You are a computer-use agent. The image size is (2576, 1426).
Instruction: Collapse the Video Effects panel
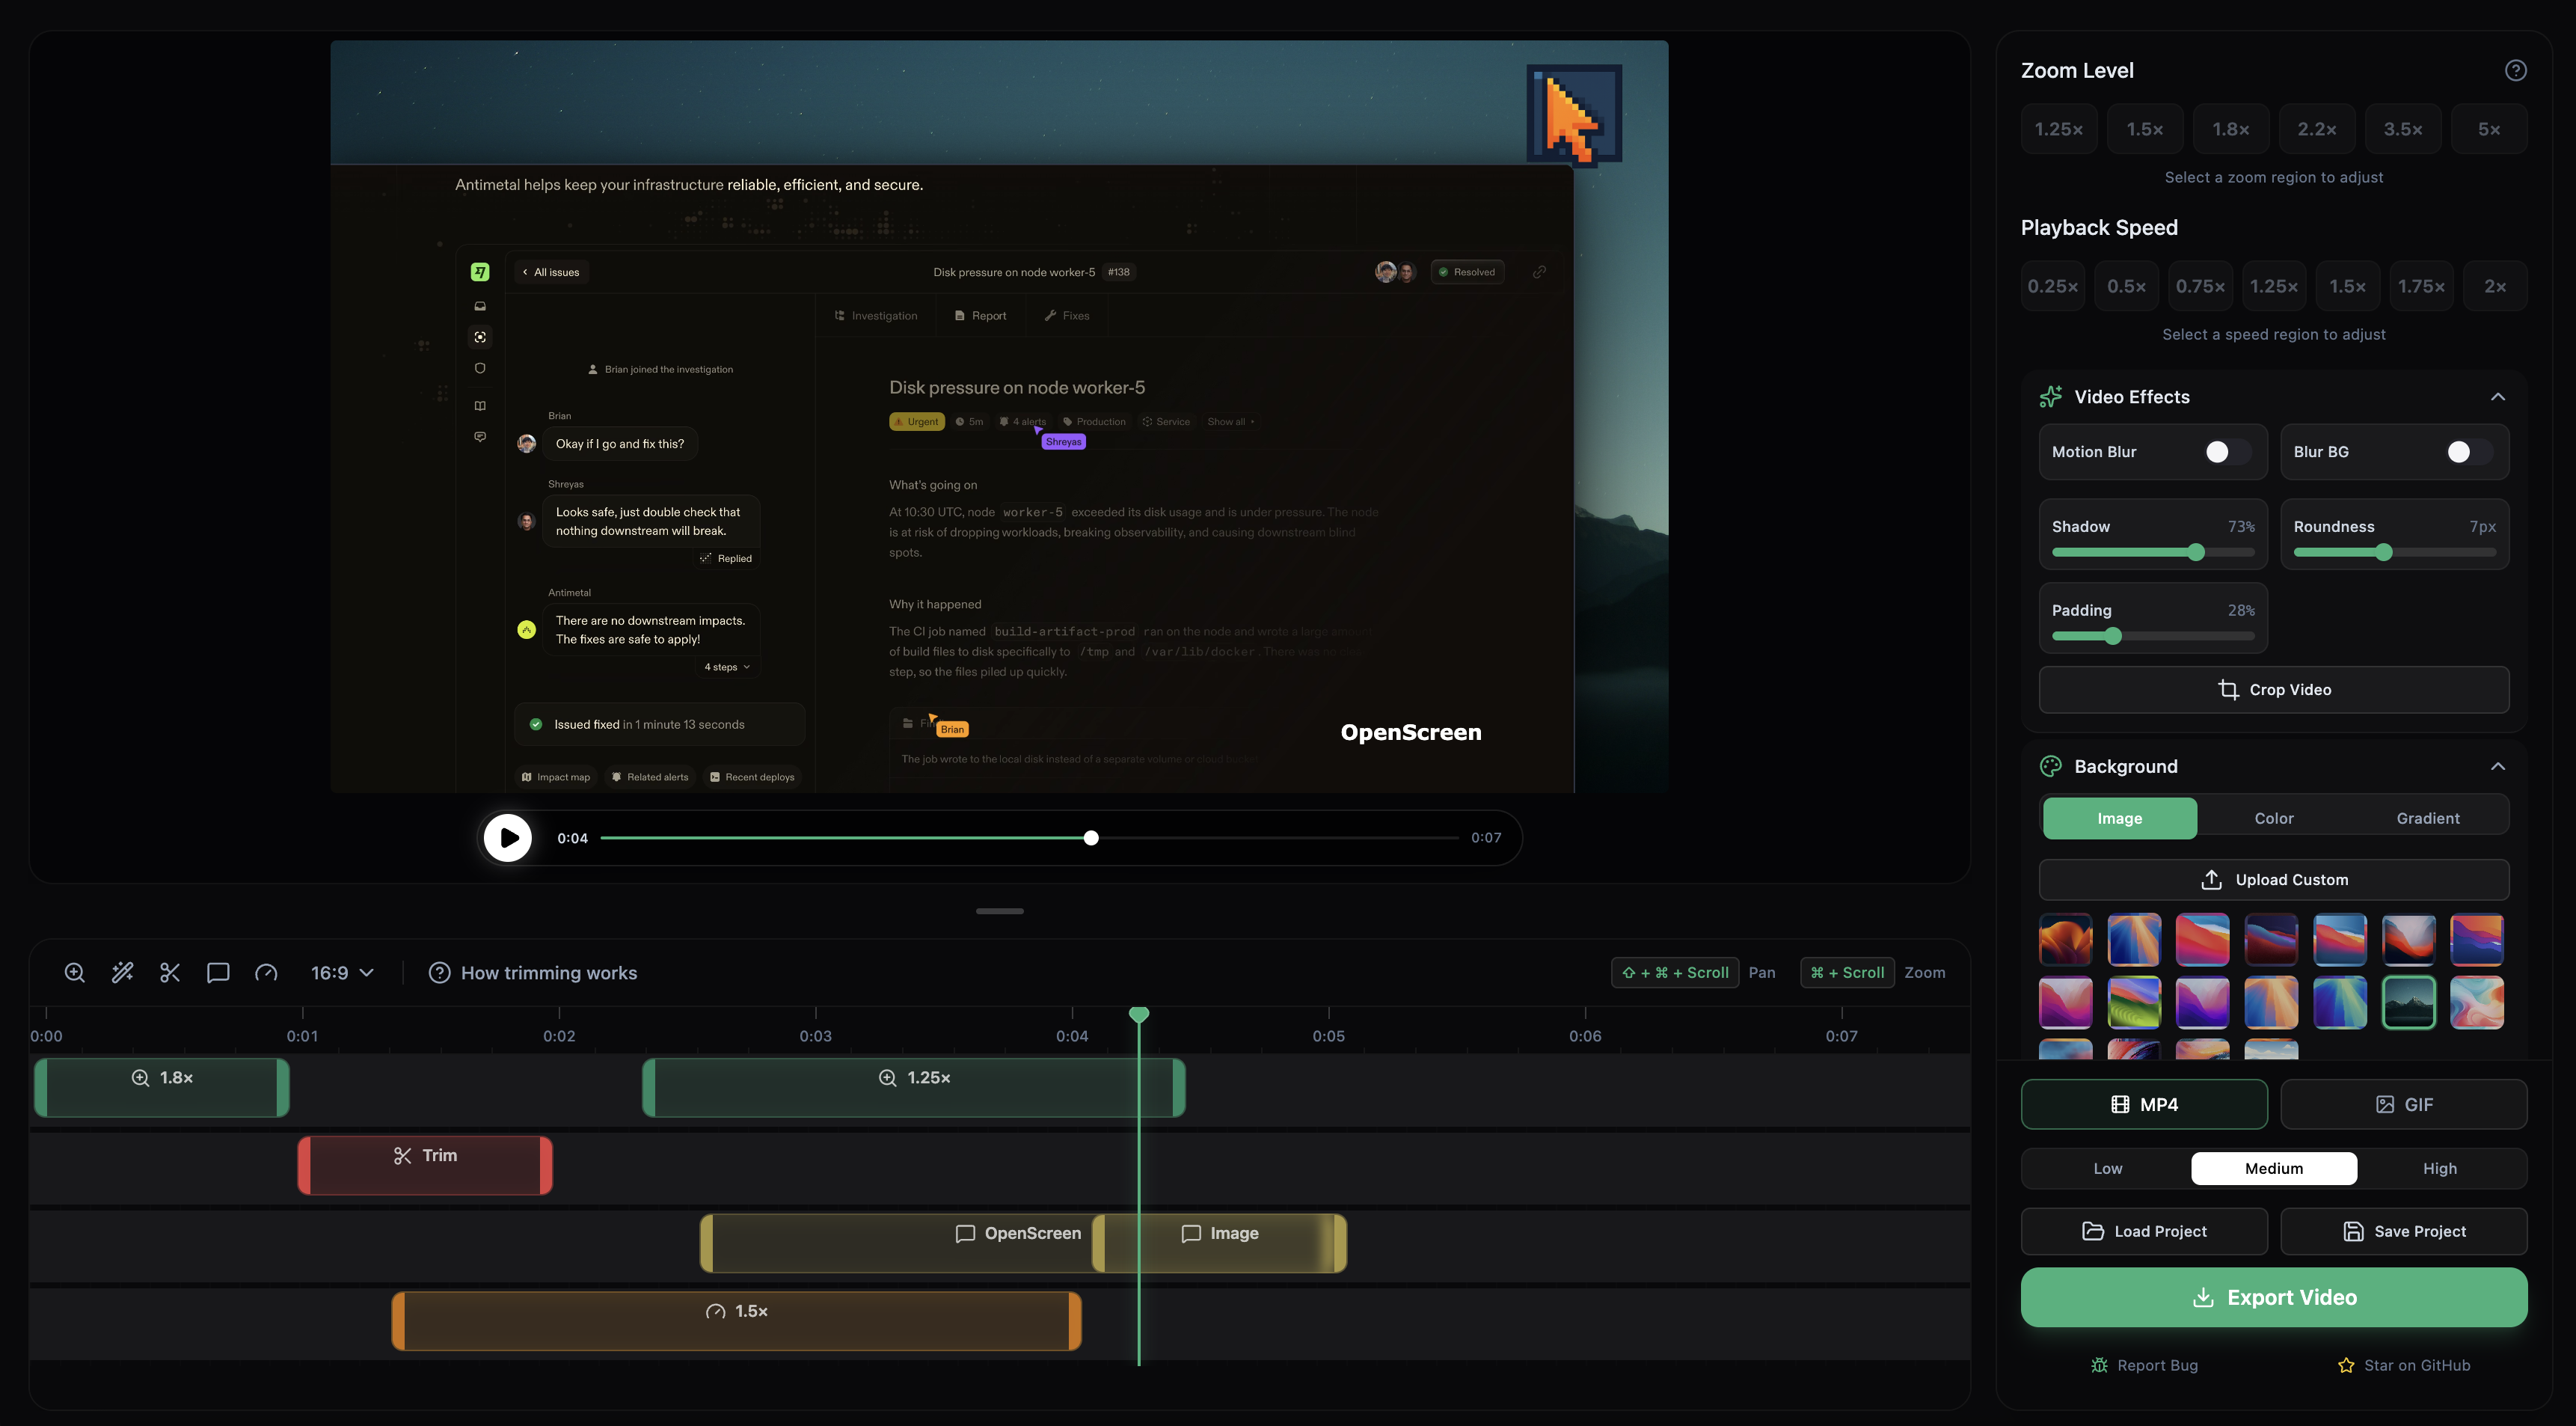pos(2498,396)
